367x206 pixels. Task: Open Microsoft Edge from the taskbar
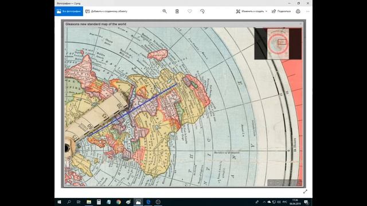[x=148, y=202]
